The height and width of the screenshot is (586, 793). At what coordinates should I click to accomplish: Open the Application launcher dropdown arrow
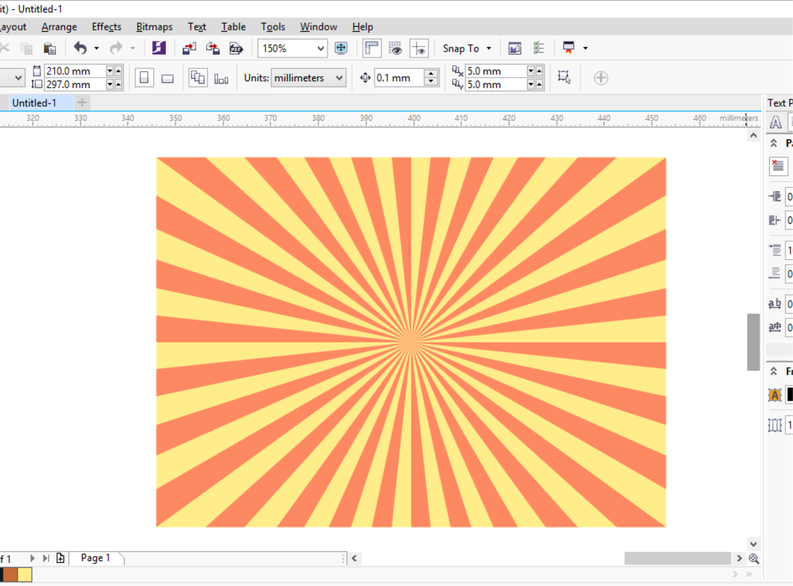point(585,49)
